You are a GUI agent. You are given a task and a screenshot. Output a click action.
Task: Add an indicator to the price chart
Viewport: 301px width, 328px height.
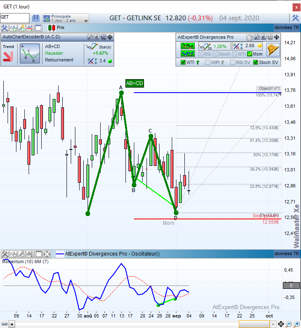coord(13,28)
